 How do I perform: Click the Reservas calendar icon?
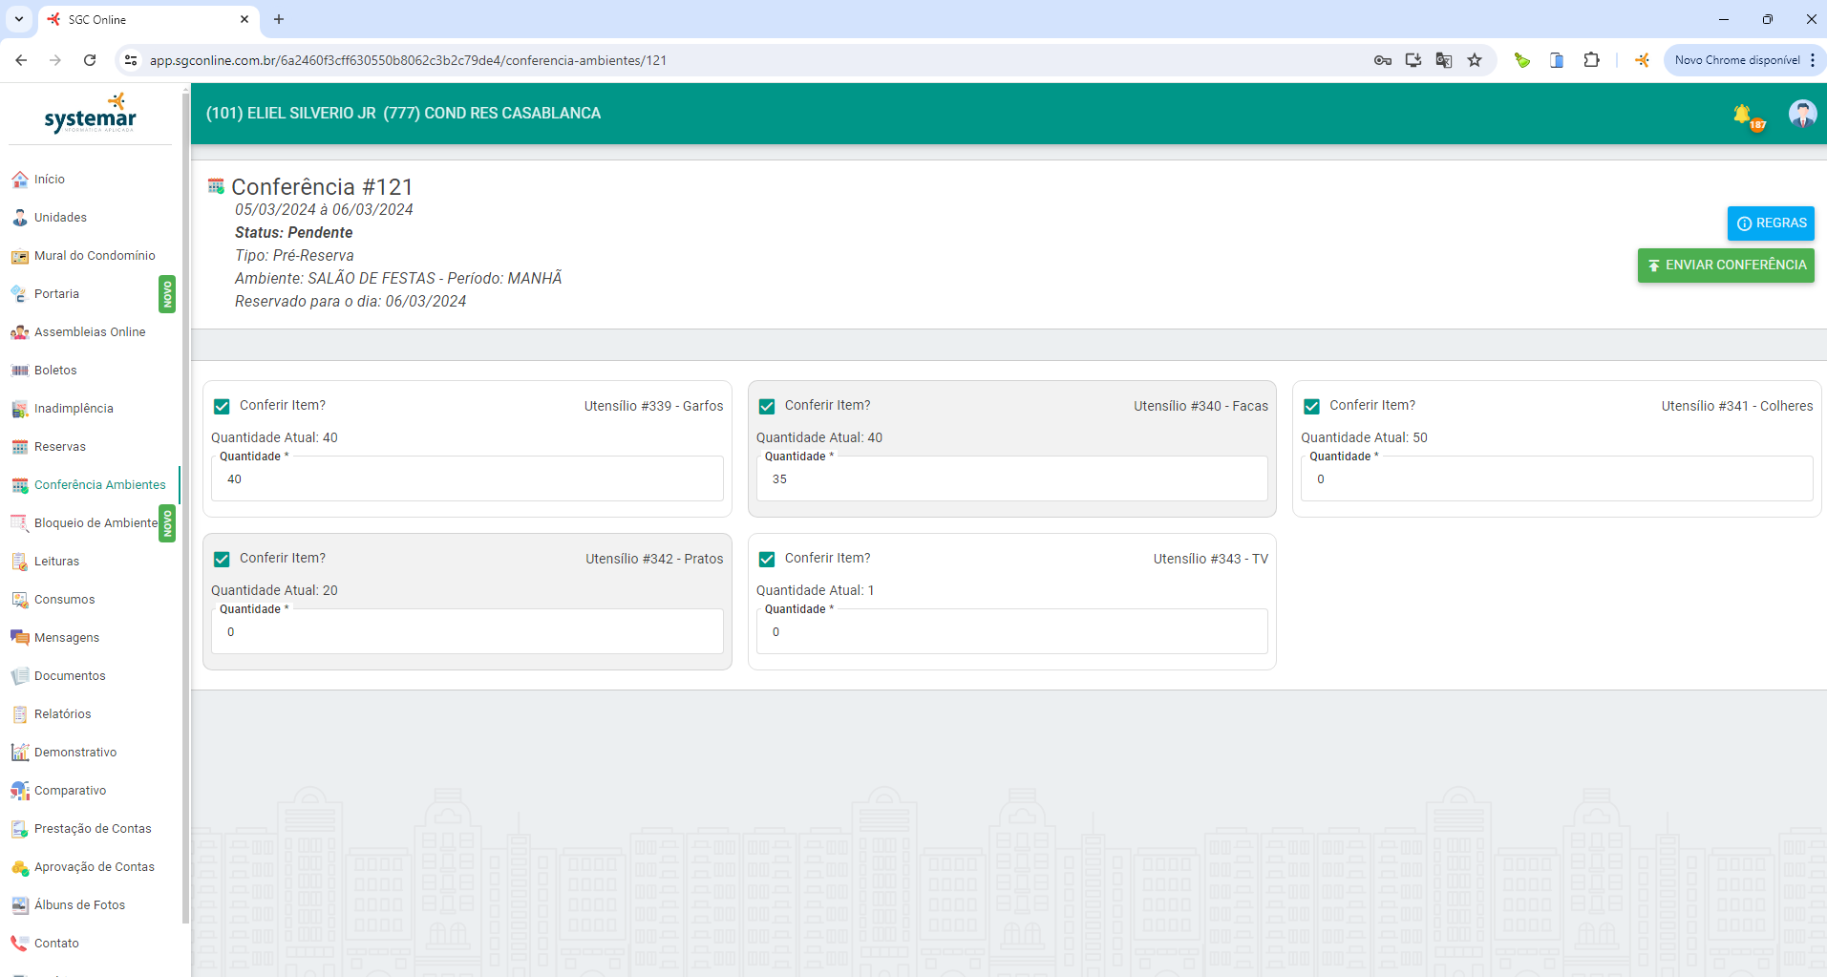pos(19,447)
